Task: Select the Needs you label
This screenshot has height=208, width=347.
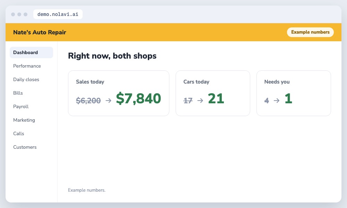Action: tap(277, 81)
